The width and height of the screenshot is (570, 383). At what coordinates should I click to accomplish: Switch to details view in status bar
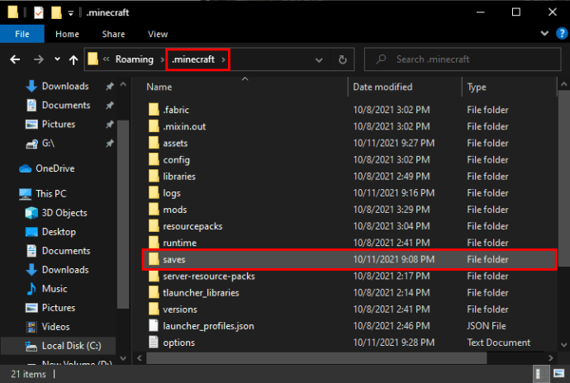click(x=539, y=373)
